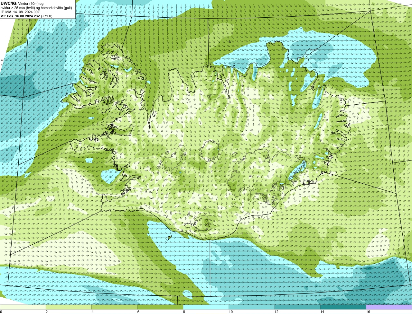
Task: Click the "IT: Mið. 14. 08. 2024 00Z" line
Action: [20, 12]
